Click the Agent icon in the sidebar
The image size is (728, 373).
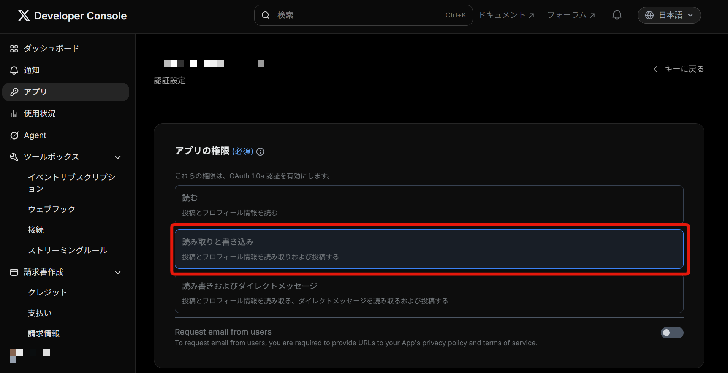(x=14, y=135)
